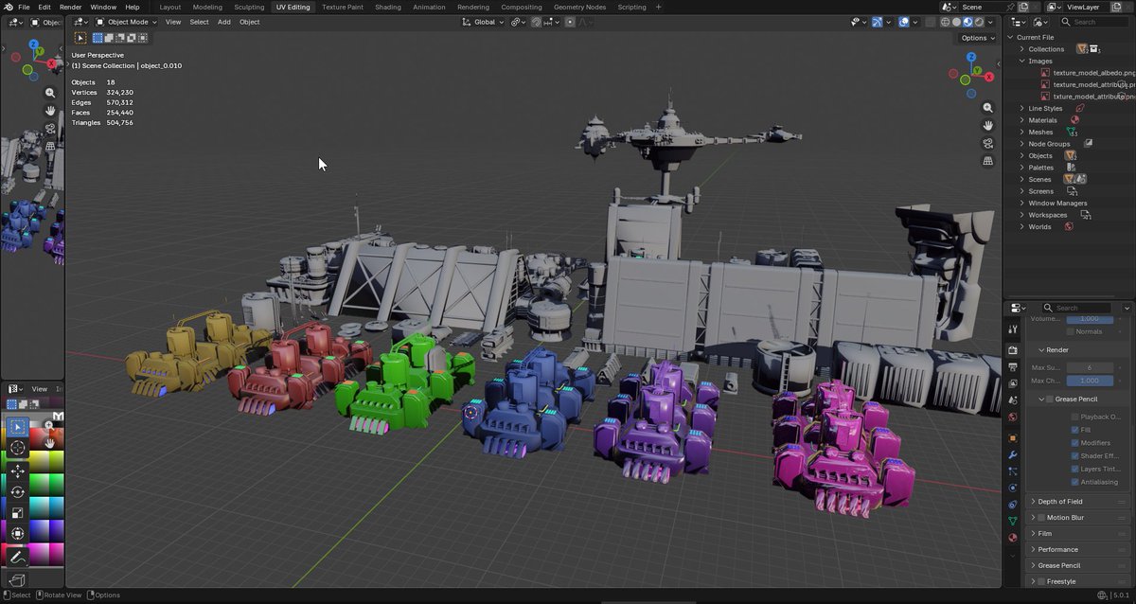Switch to solid viewport shading
Image resolution: width=1136 pixels, height=604 pixels.
(956, 22)
